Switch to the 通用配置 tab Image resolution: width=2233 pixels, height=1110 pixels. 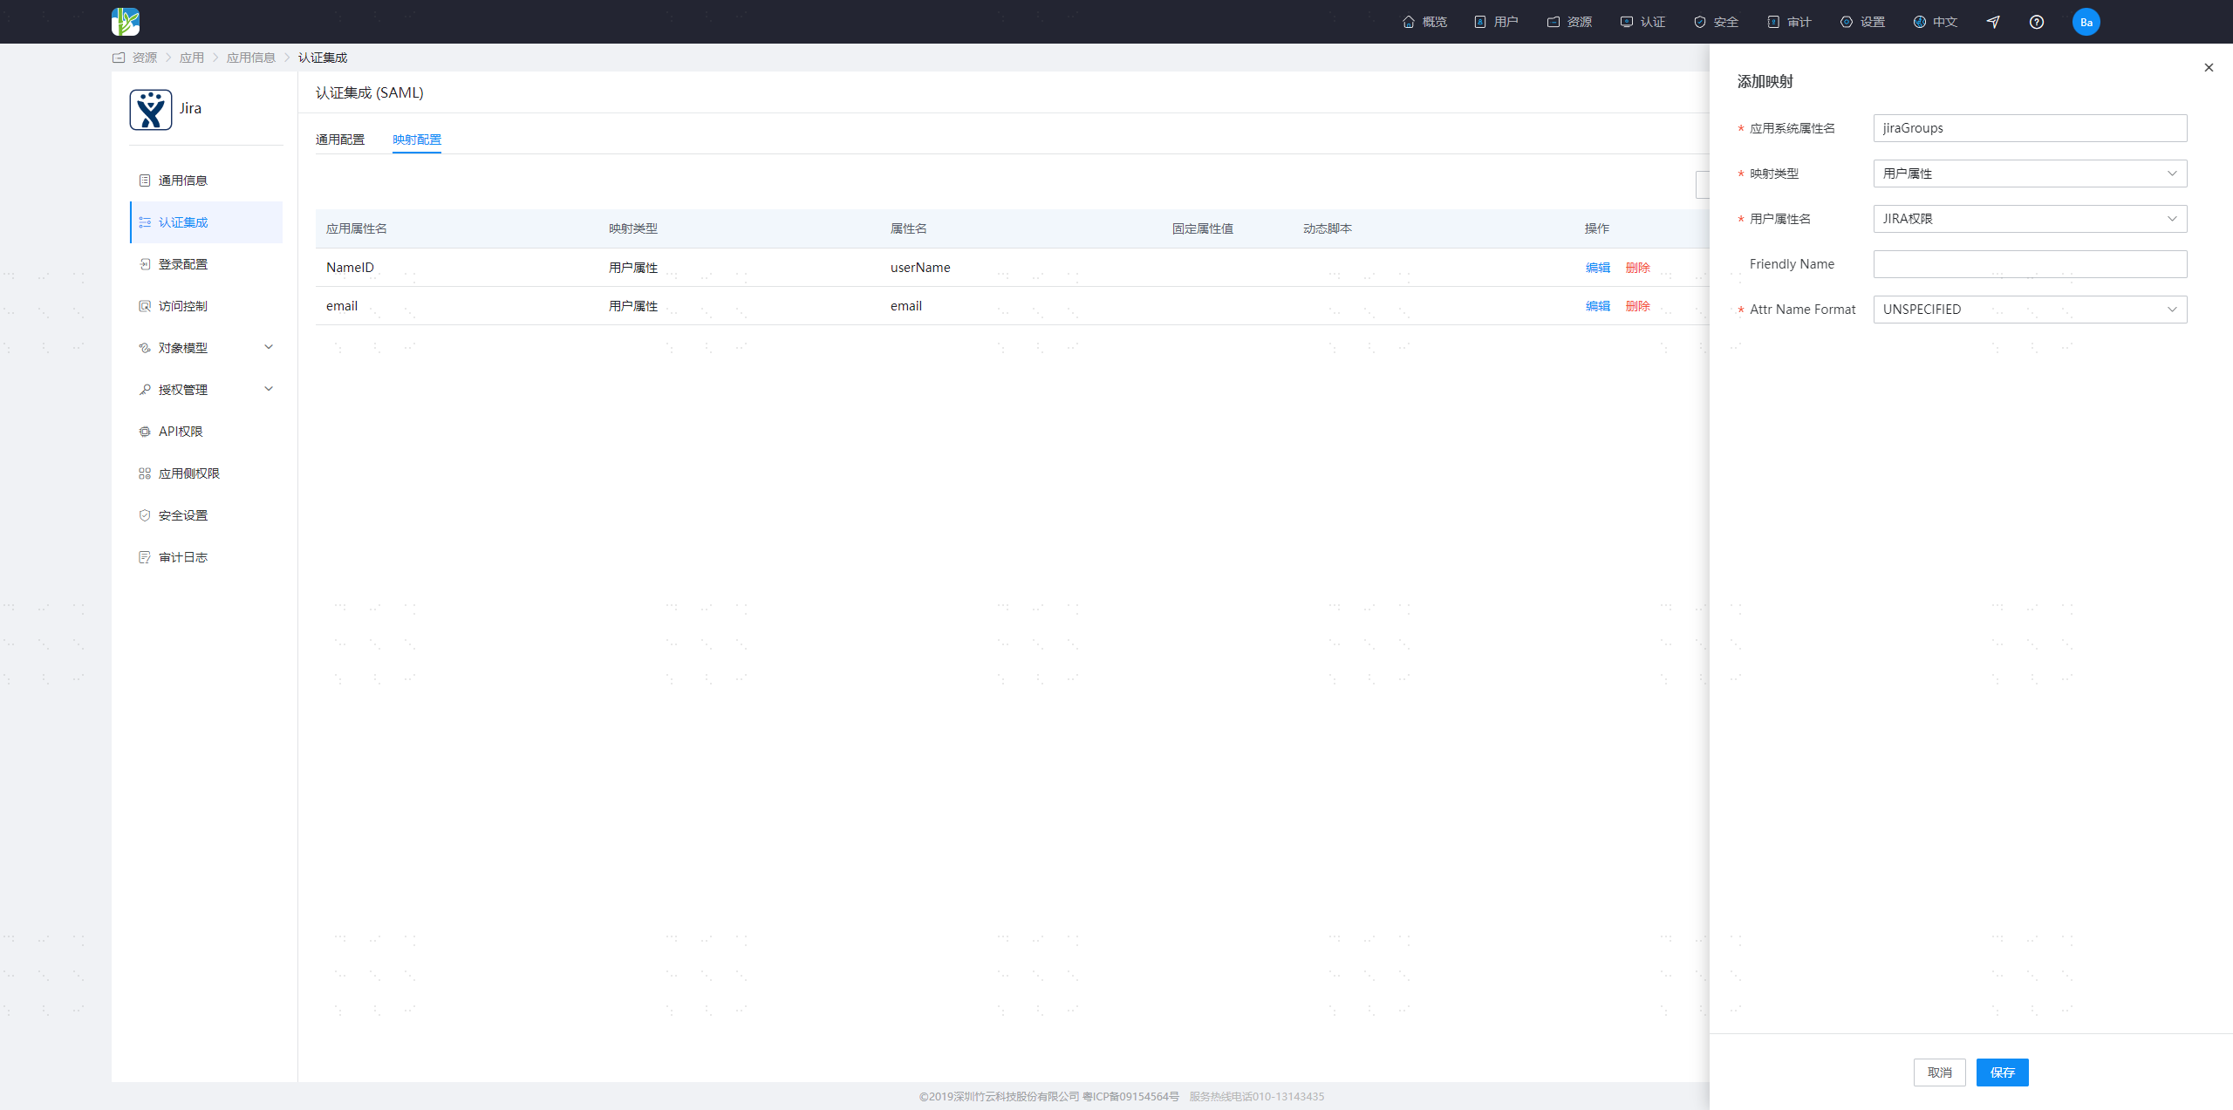click(x=340, y=140)
